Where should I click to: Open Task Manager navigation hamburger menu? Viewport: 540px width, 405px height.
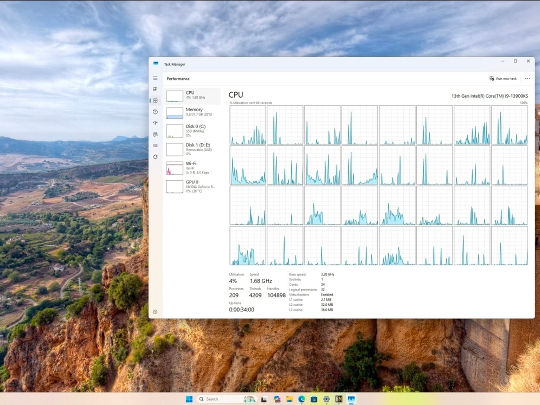pyautogui.click(x=155, y=78)
